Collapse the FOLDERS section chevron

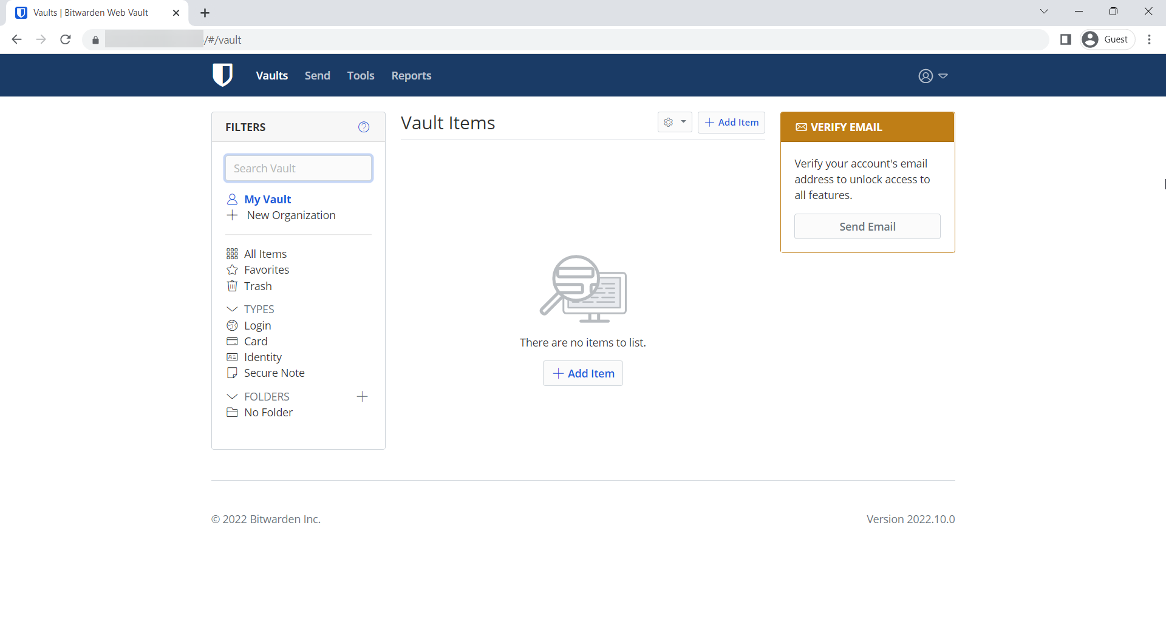[x=232, y=397]
